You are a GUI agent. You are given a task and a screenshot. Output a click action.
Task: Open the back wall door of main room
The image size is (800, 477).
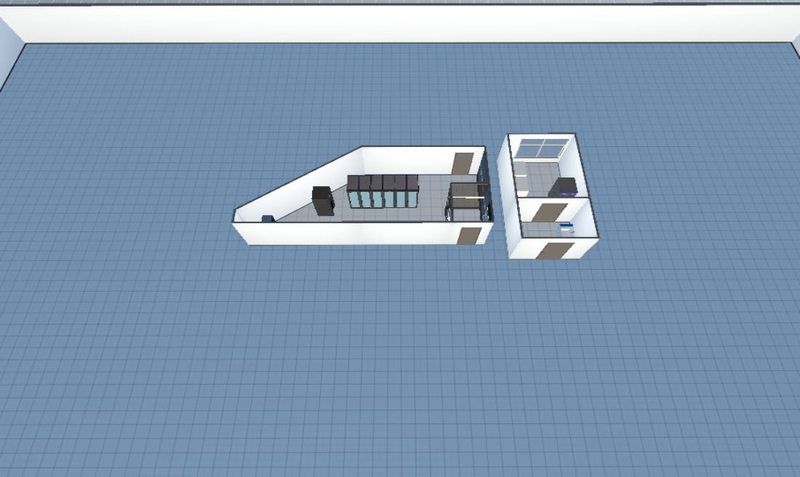coord(461,163)
